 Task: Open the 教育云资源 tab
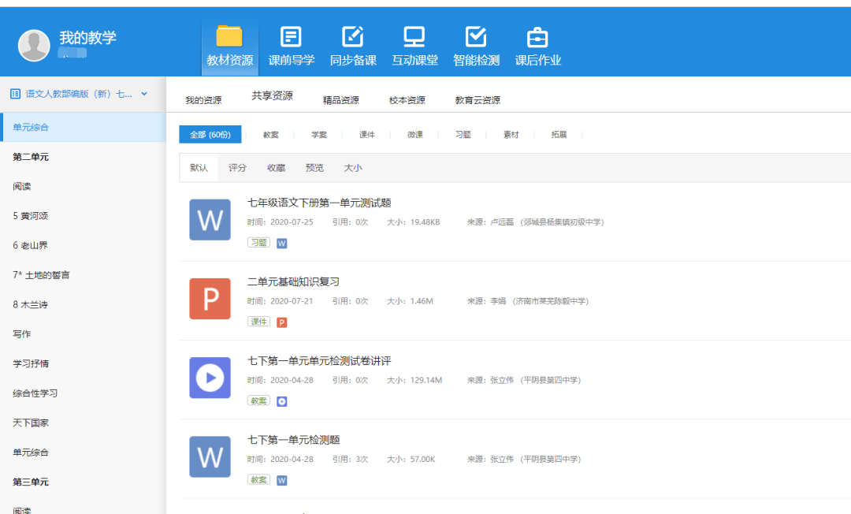pyautogui.click(x=478, y=100)
